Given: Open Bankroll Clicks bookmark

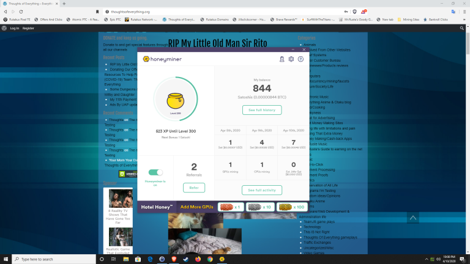Looking at the screenshot, I should coord(436,20).
